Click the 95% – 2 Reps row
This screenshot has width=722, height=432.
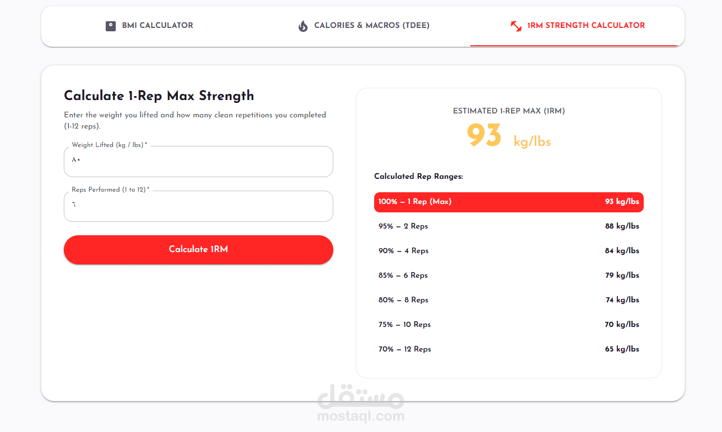click(509, 226)
